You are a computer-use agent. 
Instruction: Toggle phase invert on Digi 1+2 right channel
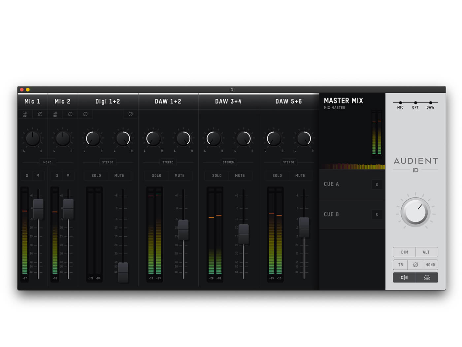tap(130, 114)
